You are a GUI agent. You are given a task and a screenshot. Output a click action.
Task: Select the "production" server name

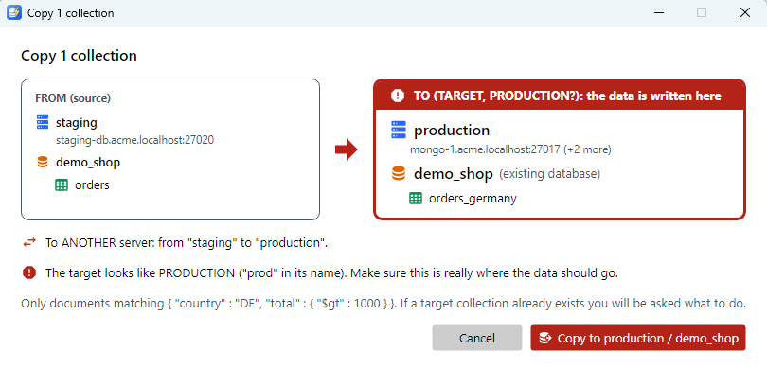[452, 131]
